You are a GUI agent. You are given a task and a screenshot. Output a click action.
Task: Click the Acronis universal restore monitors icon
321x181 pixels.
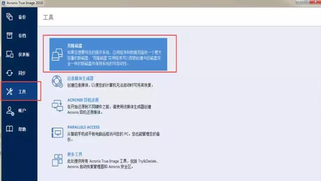[57, 105]
